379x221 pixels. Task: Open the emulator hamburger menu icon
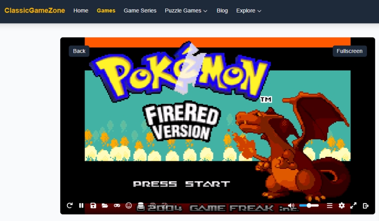tap(330, 205)
